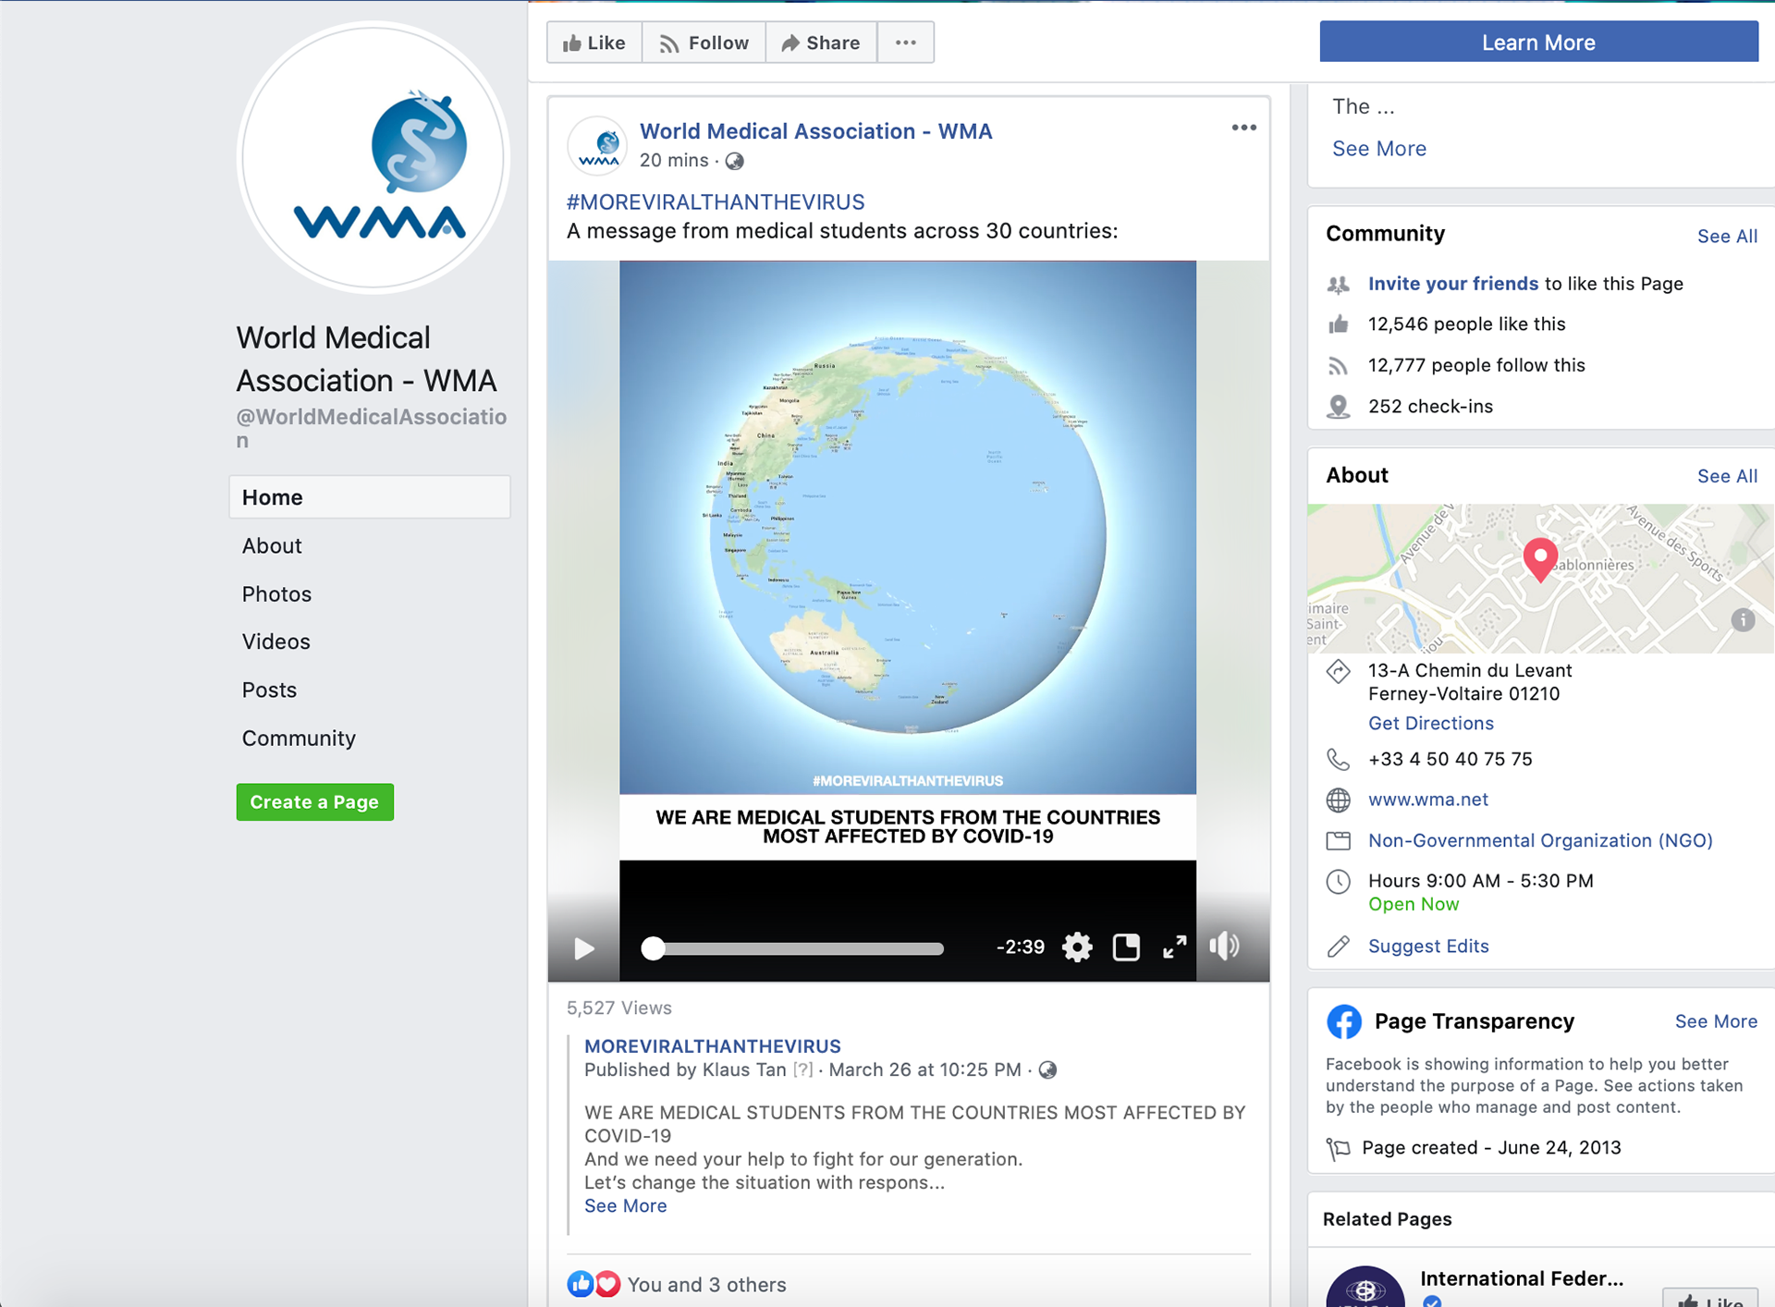This screenshot has width=1775, height=1307.
Task: Click the WMA profile picture logo
Action: pos(373,158)
